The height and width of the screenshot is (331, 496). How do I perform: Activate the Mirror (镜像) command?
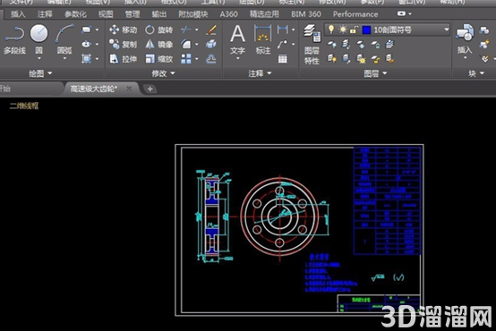point(158,44)
